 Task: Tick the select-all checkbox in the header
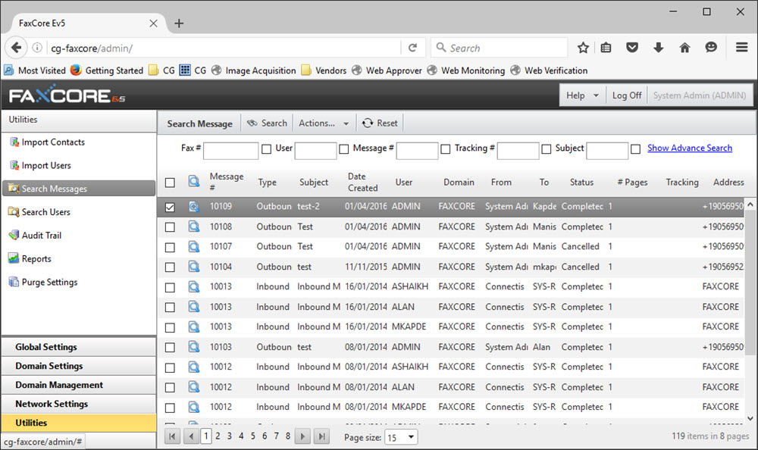pyautogui.click(x=170, y=183)
